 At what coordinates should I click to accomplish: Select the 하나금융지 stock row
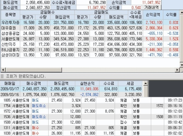(90, 50)
